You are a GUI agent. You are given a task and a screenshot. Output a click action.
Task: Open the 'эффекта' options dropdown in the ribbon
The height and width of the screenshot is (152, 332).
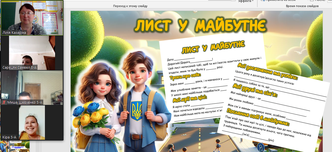[246, 1]
